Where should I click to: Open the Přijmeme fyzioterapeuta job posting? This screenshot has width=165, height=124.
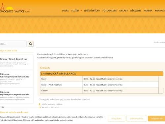[x=15, y=75]
